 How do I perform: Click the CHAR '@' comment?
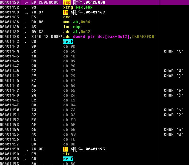(x=173, y=134)
